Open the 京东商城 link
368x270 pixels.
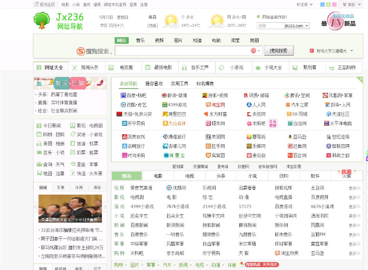pos(175,253)
